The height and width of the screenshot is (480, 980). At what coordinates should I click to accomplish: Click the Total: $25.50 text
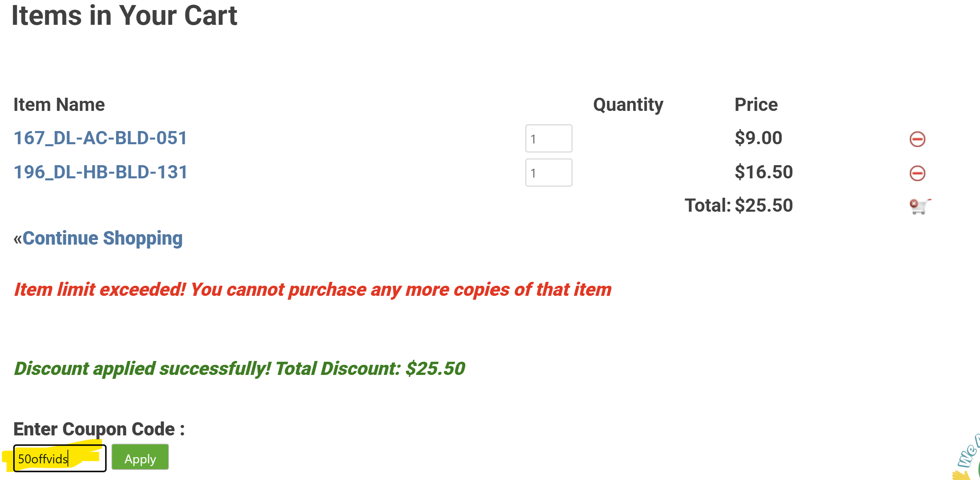(x=738, y=205)
